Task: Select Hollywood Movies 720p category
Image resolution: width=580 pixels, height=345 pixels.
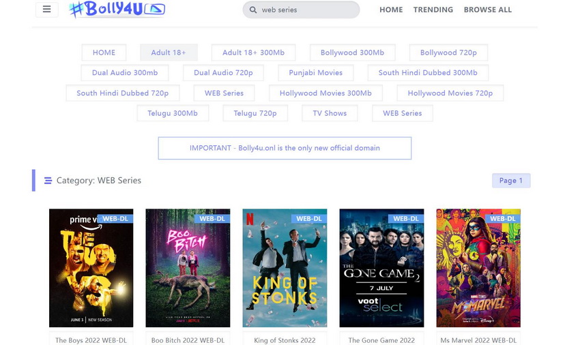Action: (x=450, y=93)
